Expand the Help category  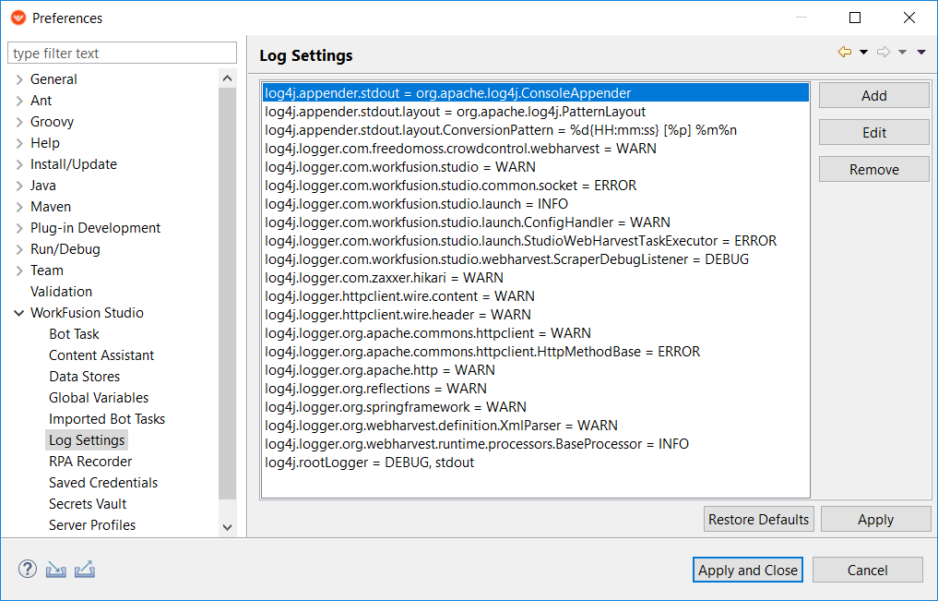click(x=19, y=143)
